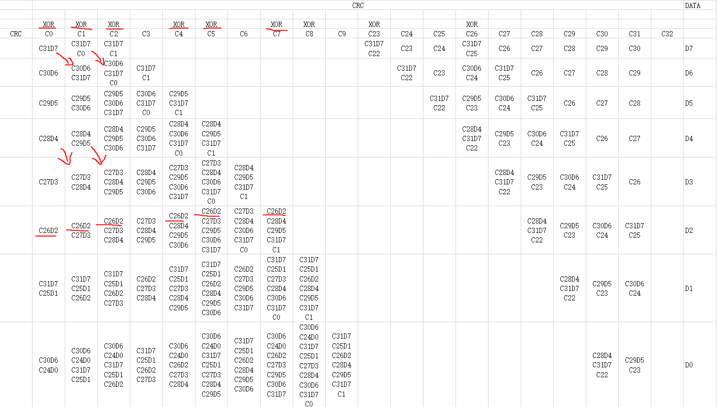Select row D0 cell under column C5
717x407 pixels.
pos(211,365)
